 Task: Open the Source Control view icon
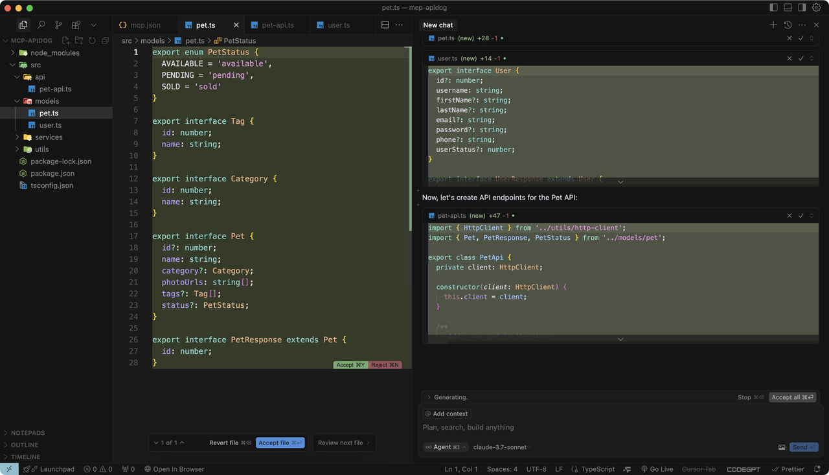(59, 25)
